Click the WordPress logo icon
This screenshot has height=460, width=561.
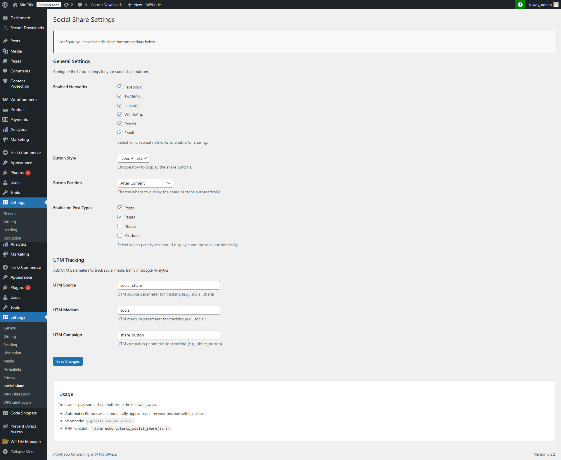5,5
